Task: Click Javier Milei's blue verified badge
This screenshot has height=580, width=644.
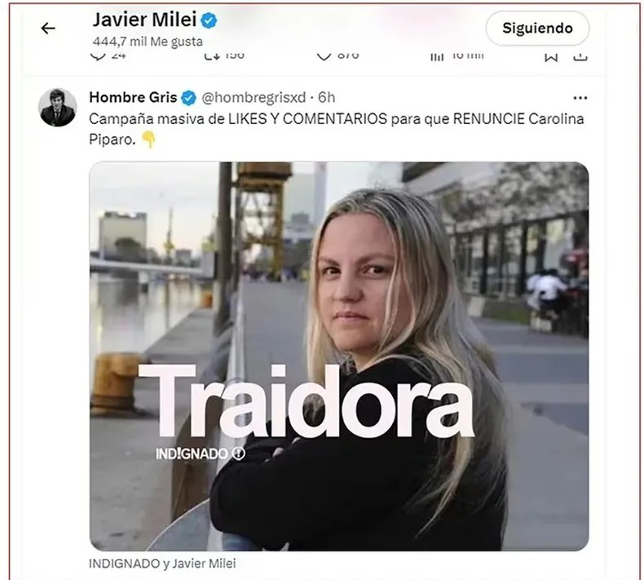Action: point(209,20)
